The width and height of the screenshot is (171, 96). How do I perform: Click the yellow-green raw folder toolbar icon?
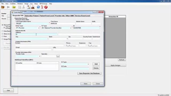(x=14, y=7)
